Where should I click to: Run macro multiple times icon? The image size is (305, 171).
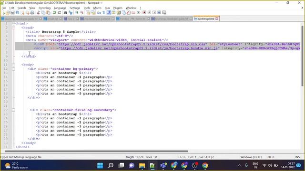click(x=159, y=13)
